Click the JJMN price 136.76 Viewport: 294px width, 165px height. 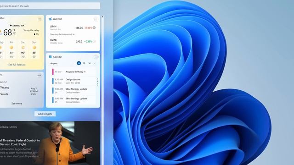tap(79, 28)
